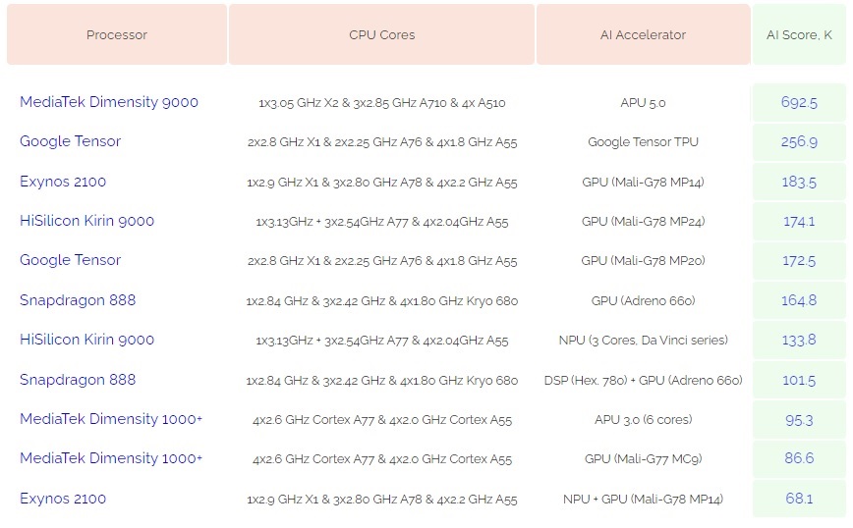Image resolution: width=853 pixels, height=528 pixels.
Task: Click the Google Tensor TPU accelerator cell
Action: coord(643,141)
